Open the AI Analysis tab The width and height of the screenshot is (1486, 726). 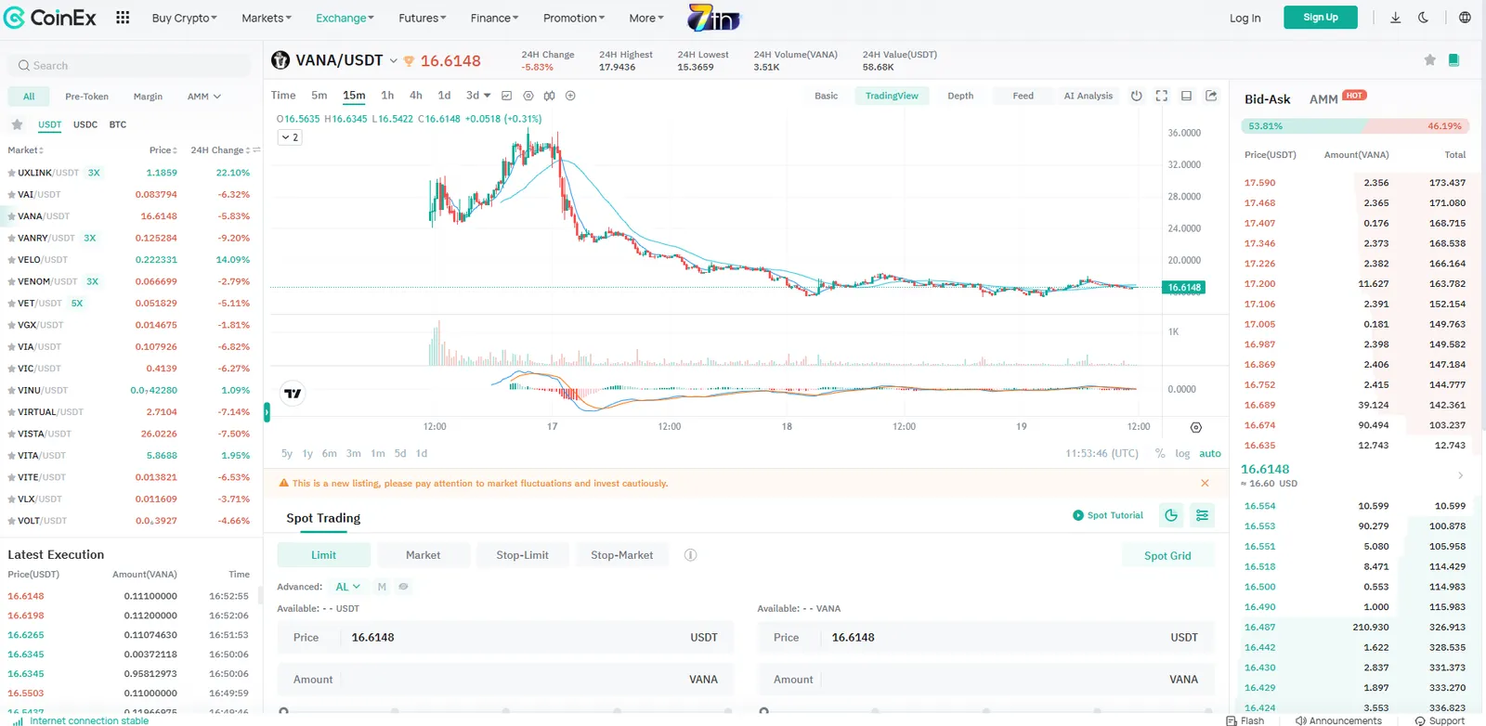tap(1088, 96)
